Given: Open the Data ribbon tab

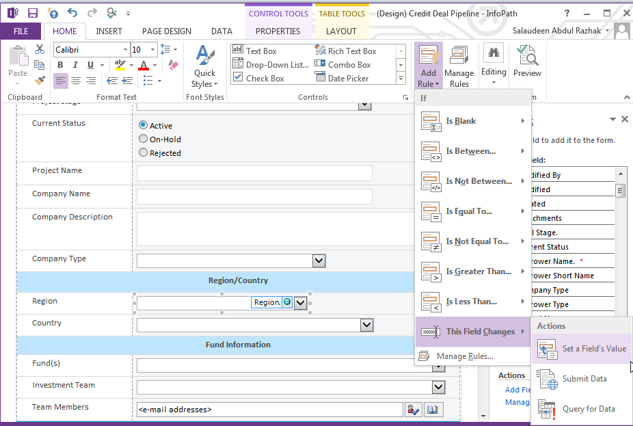Looking at the screenshot, I should (x=221, y=31).
